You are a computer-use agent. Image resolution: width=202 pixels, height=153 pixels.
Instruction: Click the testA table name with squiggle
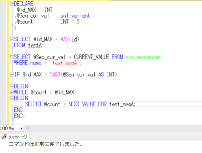pos(35,46)
